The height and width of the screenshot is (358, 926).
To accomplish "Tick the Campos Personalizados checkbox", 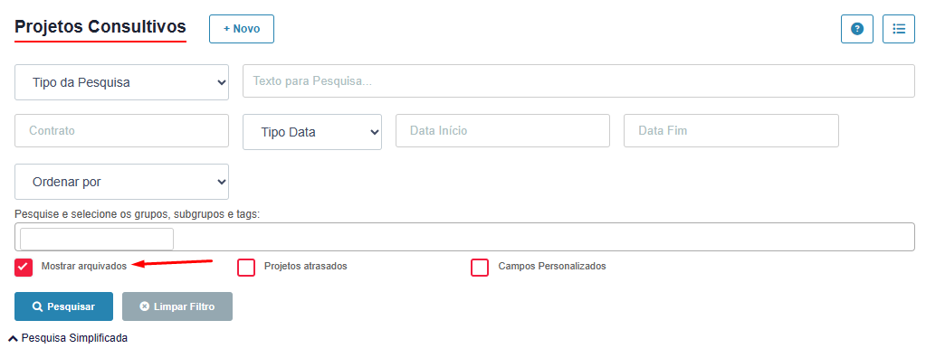I will tap(480, 267).
